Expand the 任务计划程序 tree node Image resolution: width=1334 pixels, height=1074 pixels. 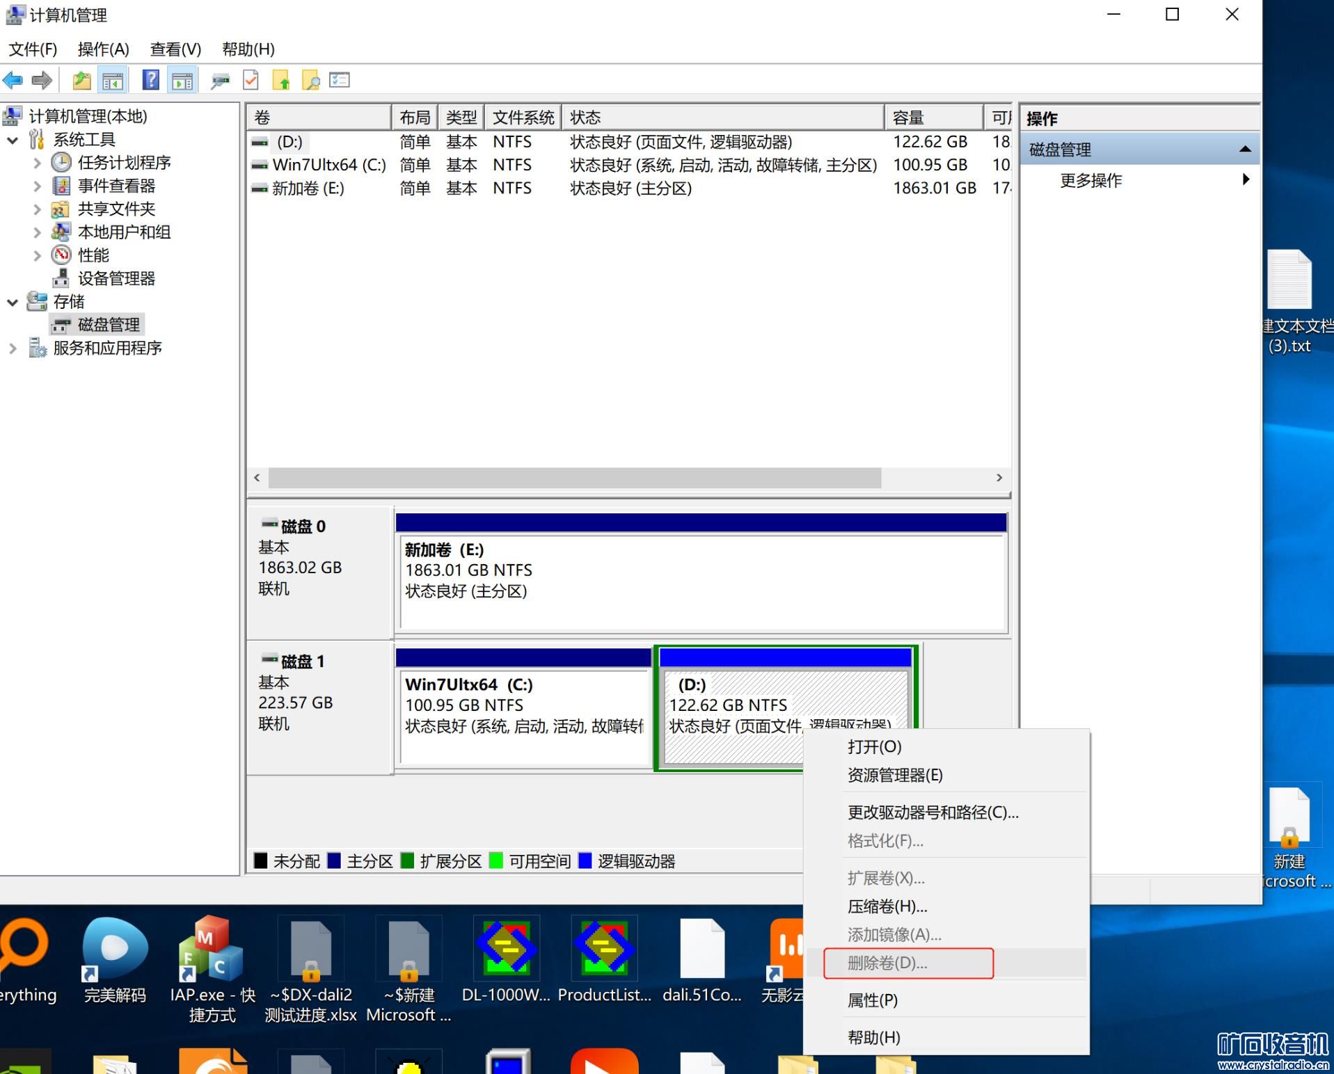click(37, 163)
